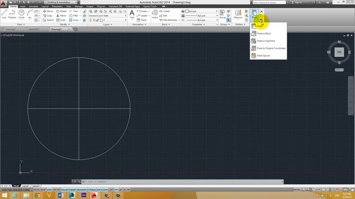Viewport: 355px width, 199px height.
Task: Activate the Fillet command
Action: click(x=74, y=15)
